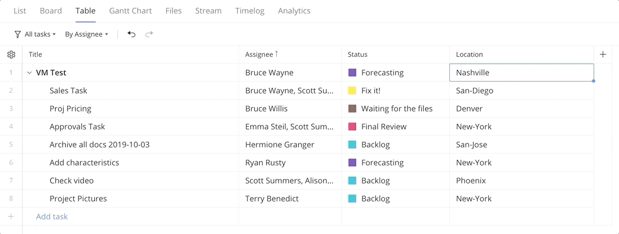Click the add column plus icon
The image size is (619, 234).
point(603,55)
